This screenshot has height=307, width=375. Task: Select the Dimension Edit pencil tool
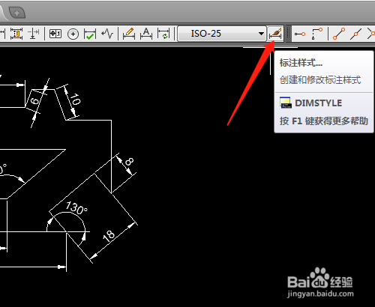129,34
